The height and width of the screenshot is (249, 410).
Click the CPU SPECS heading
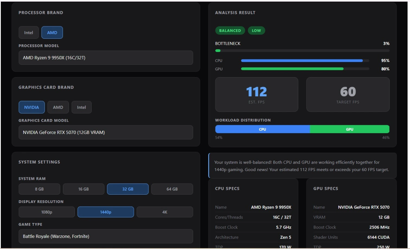[x=227, y=188]
